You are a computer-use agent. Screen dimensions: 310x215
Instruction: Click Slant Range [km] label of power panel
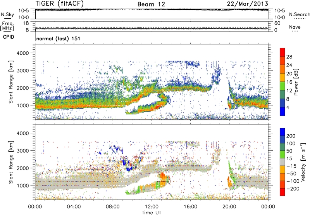pos(11,82)
